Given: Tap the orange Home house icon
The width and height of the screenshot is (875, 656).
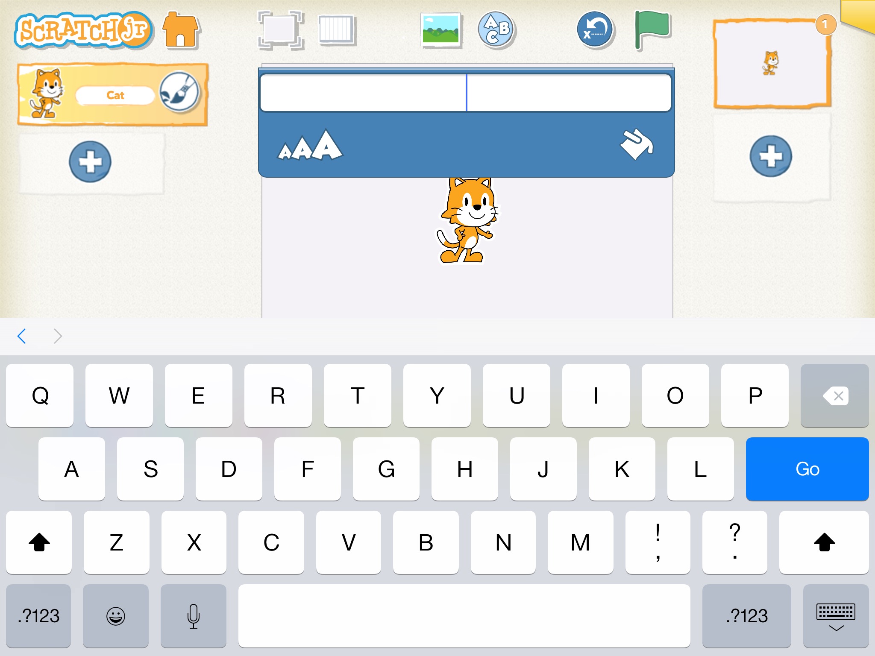Looking at the screenshot, I should (180, 30).
